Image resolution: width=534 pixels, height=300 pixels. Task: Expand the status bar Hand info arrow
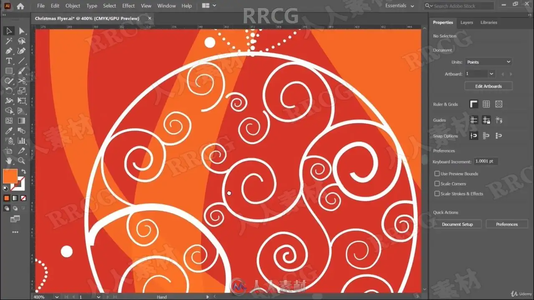click(x=208, y=297)
